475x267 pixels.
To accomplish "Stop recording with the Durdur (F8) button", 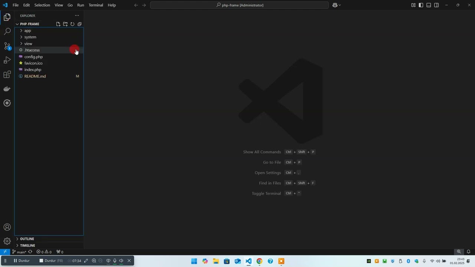I will click(51, 261).
